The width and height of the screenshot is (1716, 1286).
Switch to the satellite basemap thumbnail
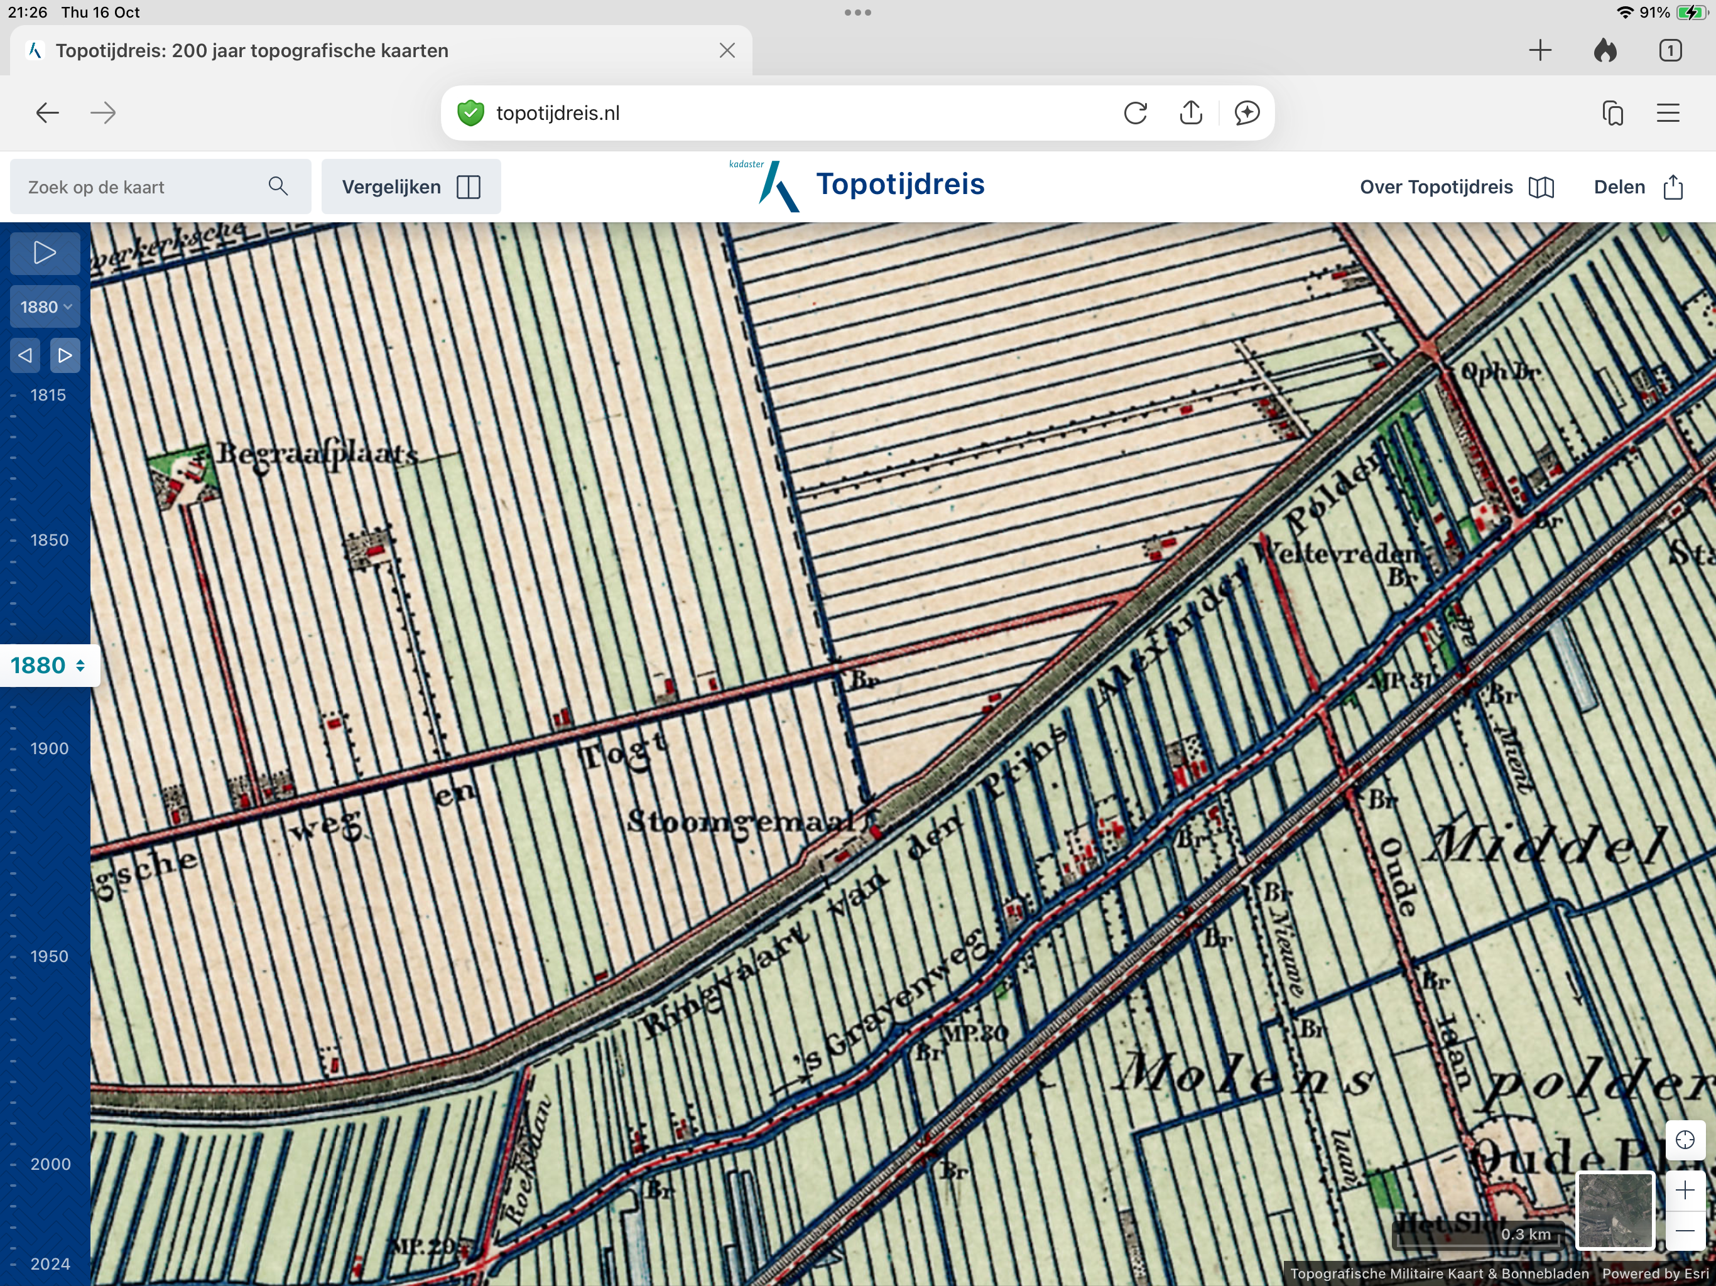[1615, 1211]
